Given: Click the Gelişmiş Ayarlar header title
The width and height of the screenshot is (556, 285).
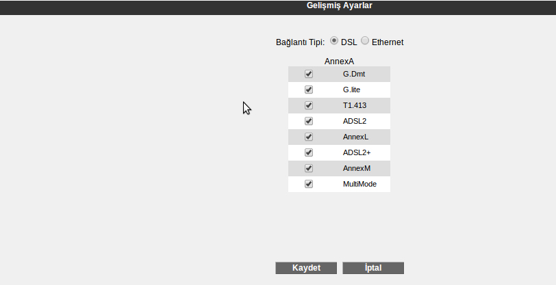Looking at the screenshot, I should click(x=340, y=5).
